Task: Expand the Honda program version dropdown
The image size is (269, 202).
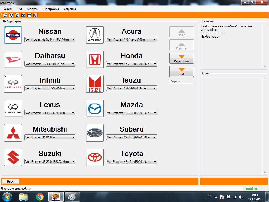Action: click(x=132, y=64)
